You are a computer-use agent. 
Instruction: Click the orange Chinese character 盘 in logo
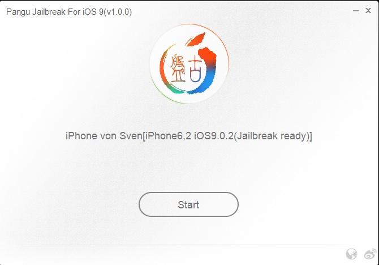click(178, 69)
